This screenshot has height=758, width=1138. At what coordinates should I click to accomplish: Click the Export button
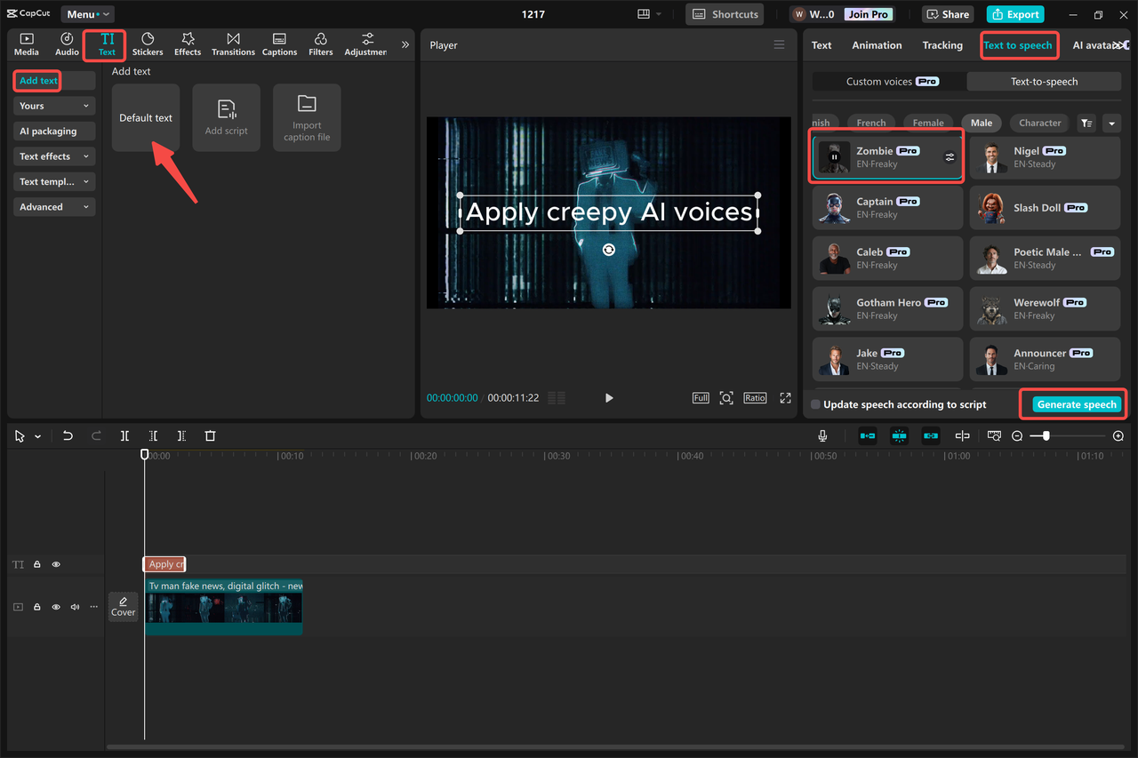tap(1015, 14)
